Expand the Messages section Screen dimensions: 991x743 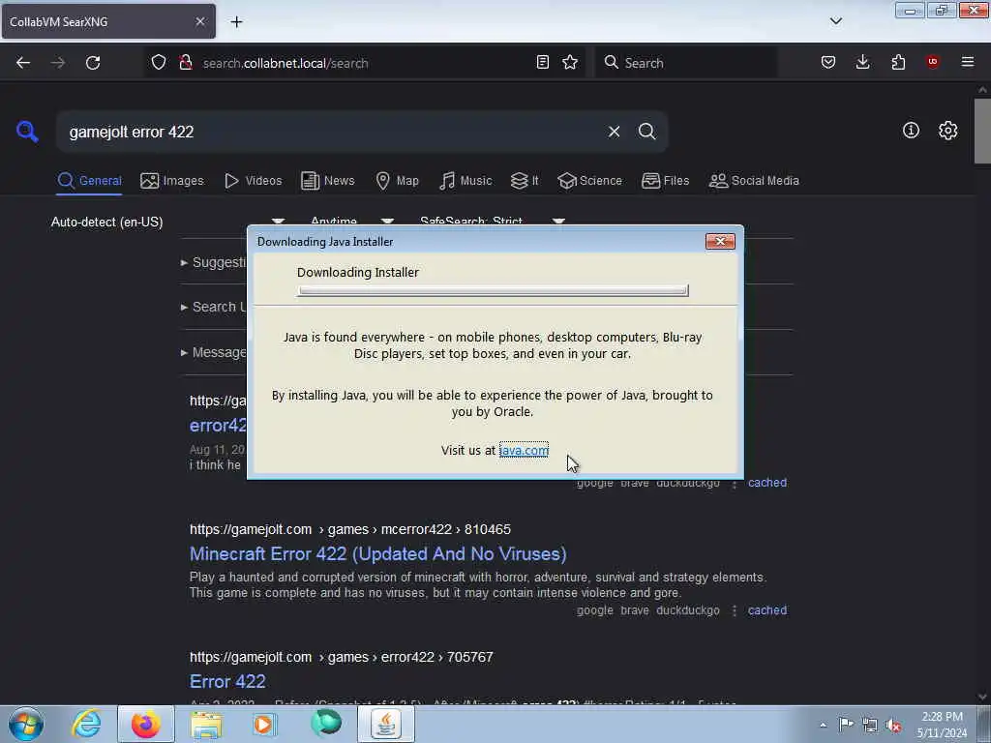pyautogui.click(x=214, y=352)
